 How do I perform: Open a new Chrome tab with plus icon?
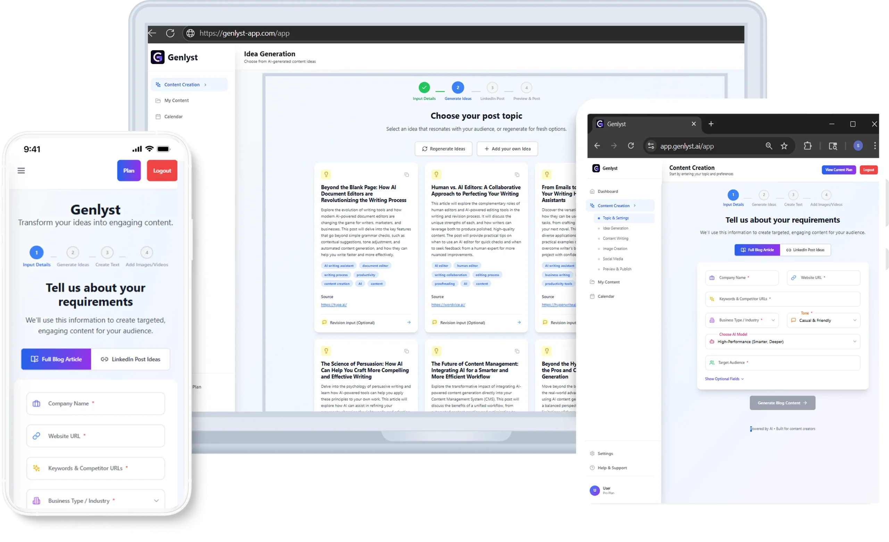711,124
